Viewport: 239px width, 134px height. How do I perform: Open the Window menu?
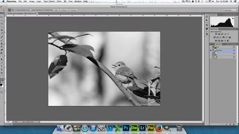coord(78,1)
